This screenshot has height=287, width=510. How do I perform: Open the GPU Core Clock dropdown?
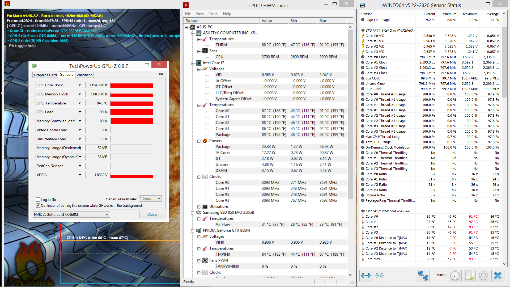[80, 85]
